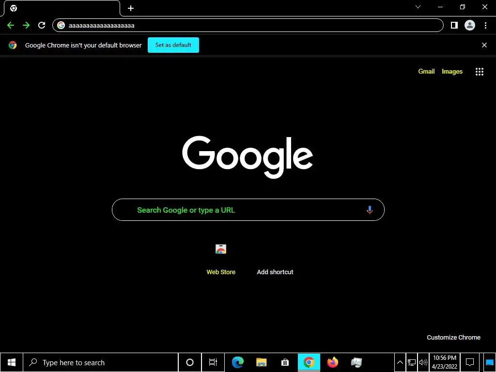496x372 pixels.
Task: Click the Google logo
Action: click(x=248, y=157)
